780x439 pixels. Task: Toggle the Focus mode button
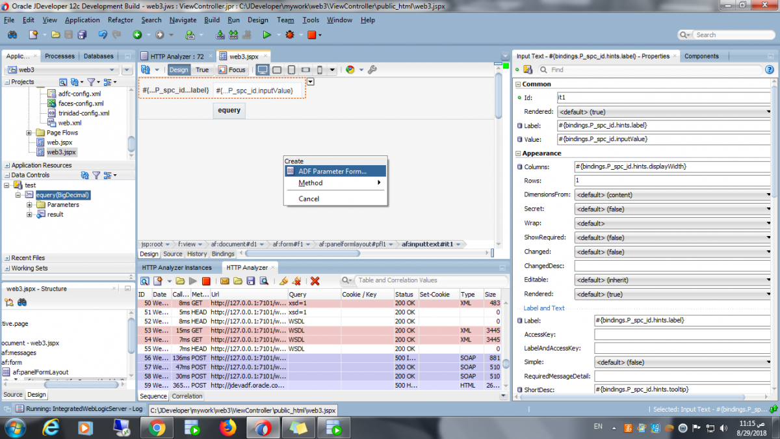click(232, 70)
